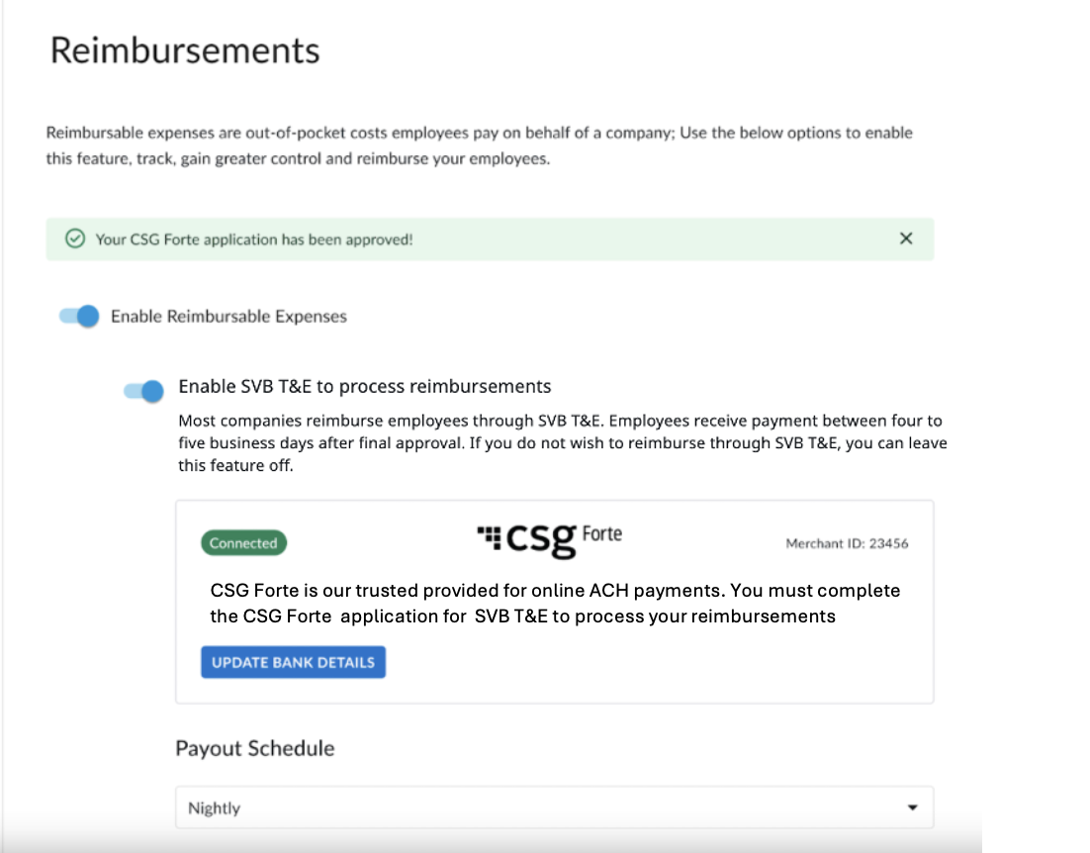The height and width of the screenshot is (853, 1090).
Task: Click the Reimbursements page heading
Action: pos(185,50)
